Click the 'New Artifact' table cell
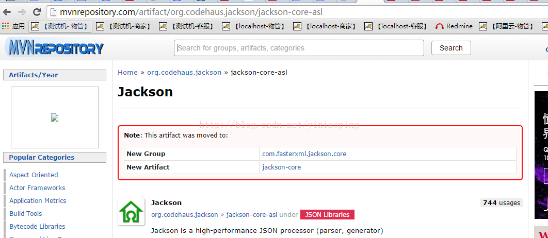Screen dimensions: 548x238 (x=191, y=167)
